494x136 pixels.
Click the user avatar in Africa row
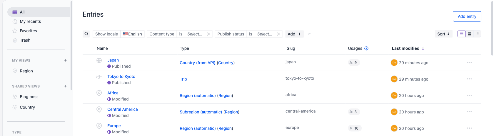394,96
